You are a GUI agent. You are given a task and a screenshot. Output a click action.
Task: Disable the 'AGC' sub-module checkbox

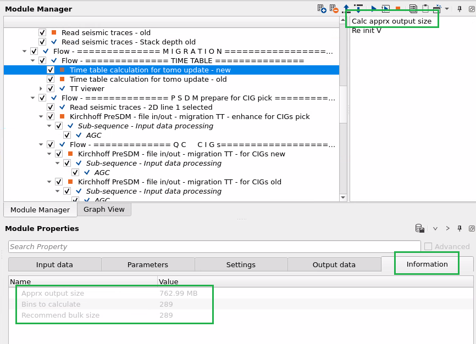tap(67, 134)
